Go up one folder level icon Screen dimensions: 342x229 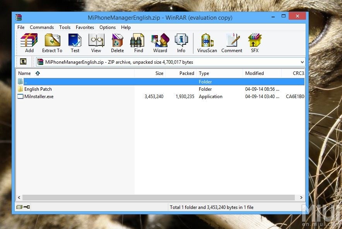pos(23,62)
